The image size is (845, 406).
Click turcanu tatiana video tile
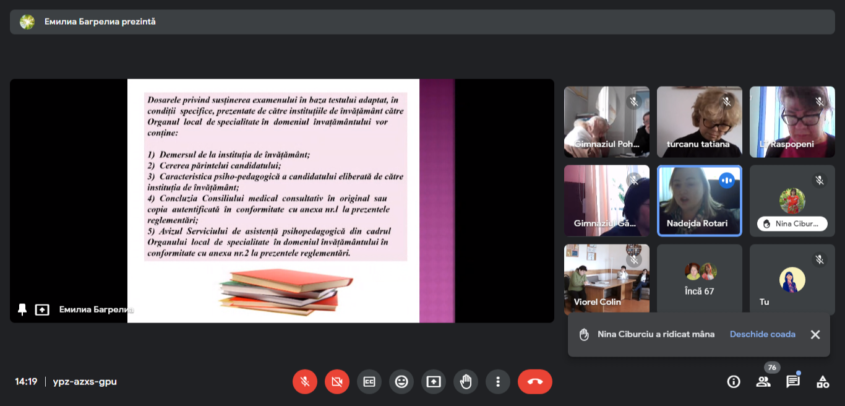pos(699,122)
